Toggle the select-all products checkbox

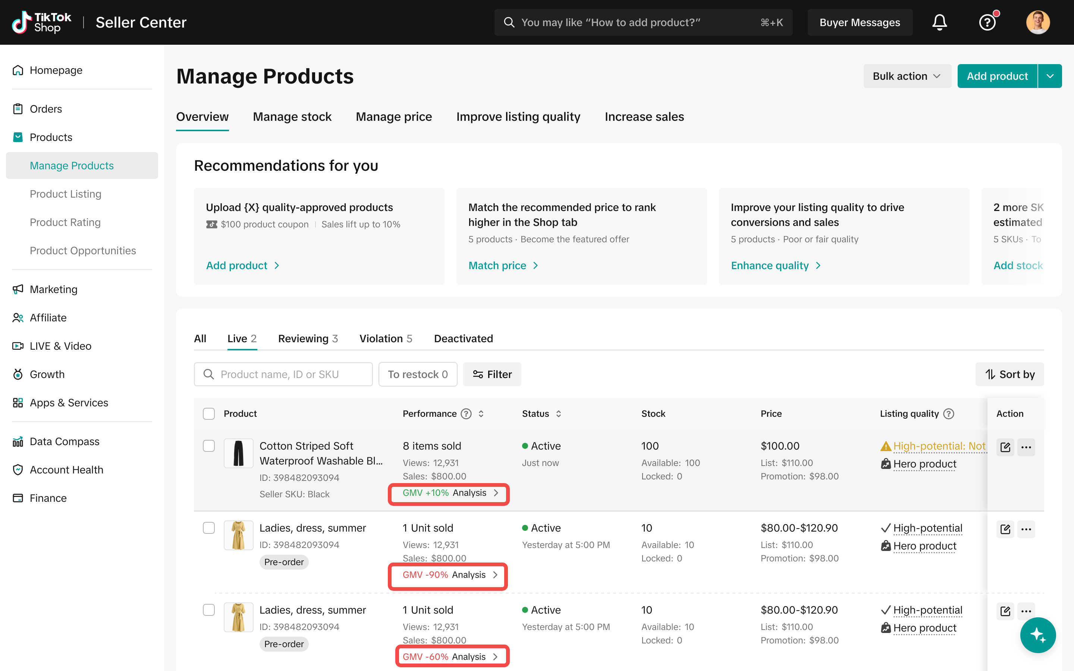(208, 414)
